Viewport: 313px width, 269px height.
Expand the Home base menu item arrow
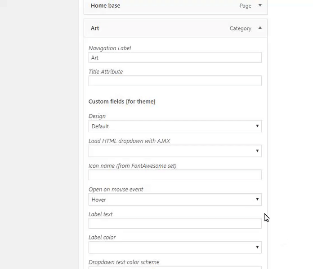(x=260, y=5)
